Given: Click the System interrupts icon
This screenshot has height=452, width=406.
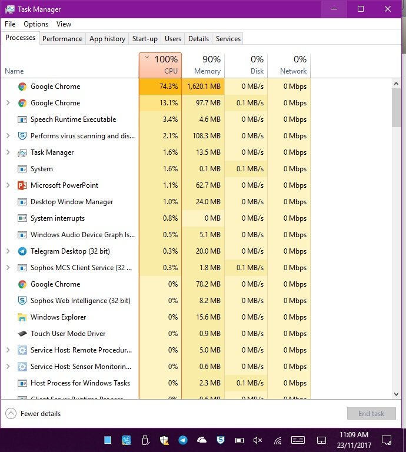Looking at the screenshot, I should (x=22, y=218).
